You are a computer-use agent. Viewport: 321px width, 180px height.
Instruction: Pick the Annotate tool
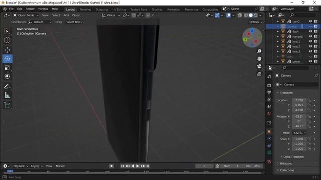(x=7, y=86)
